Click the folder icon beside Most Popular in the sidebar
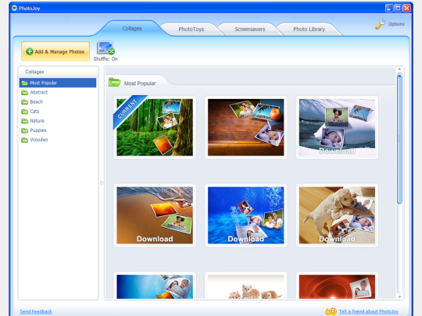Image resolution: width=422 pixels, height=316 pixels. coord(25,83)
